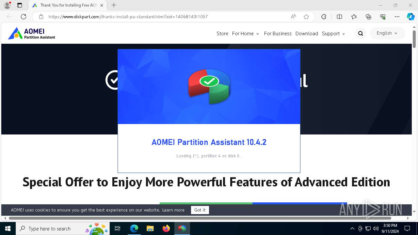Open the Collections icon
Image resolution: width=418 pixels, height=235 pixels.
(368, 17)
